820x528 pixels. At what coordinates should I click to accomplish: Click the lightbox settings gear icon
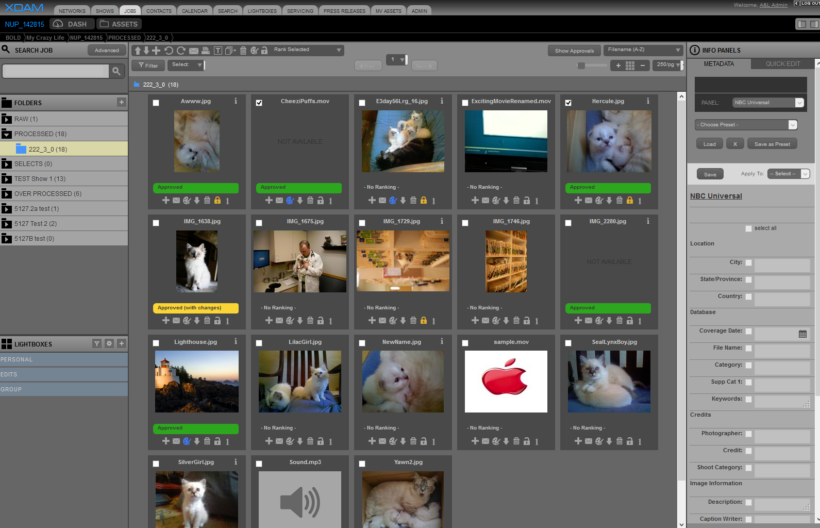pos(109,343)
